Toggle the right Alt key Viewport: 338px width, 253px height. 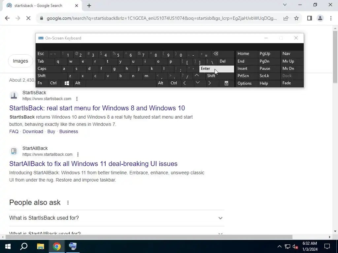tap(162, 83)
